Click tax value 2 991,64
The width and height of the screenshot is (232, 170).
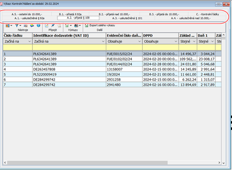206,69
